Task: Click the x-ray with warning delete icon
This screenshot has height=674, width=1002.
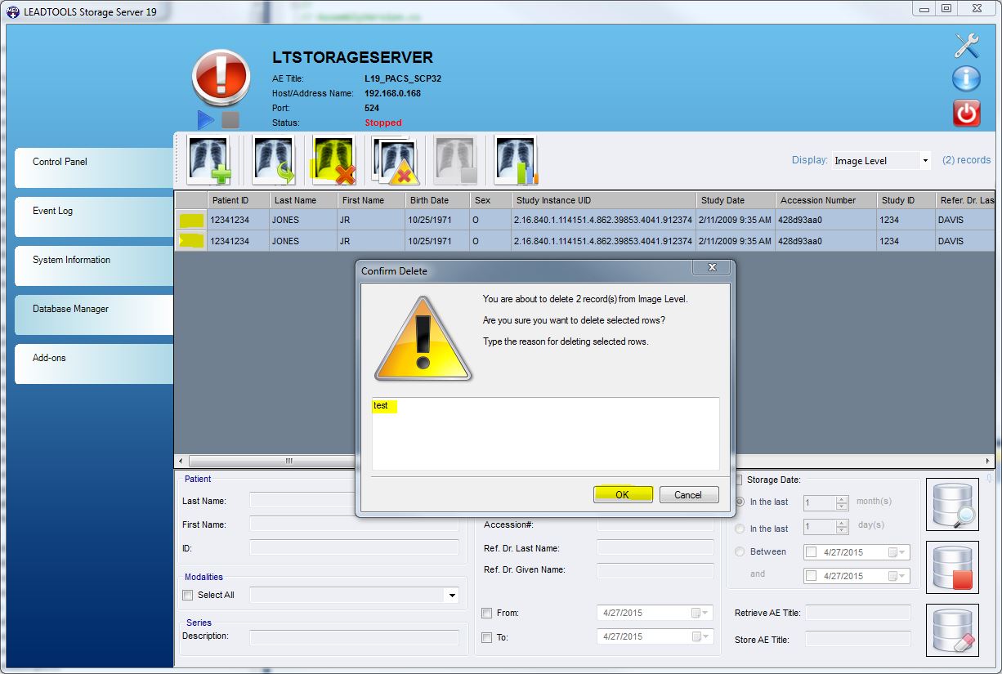Action: click(396, 160)
